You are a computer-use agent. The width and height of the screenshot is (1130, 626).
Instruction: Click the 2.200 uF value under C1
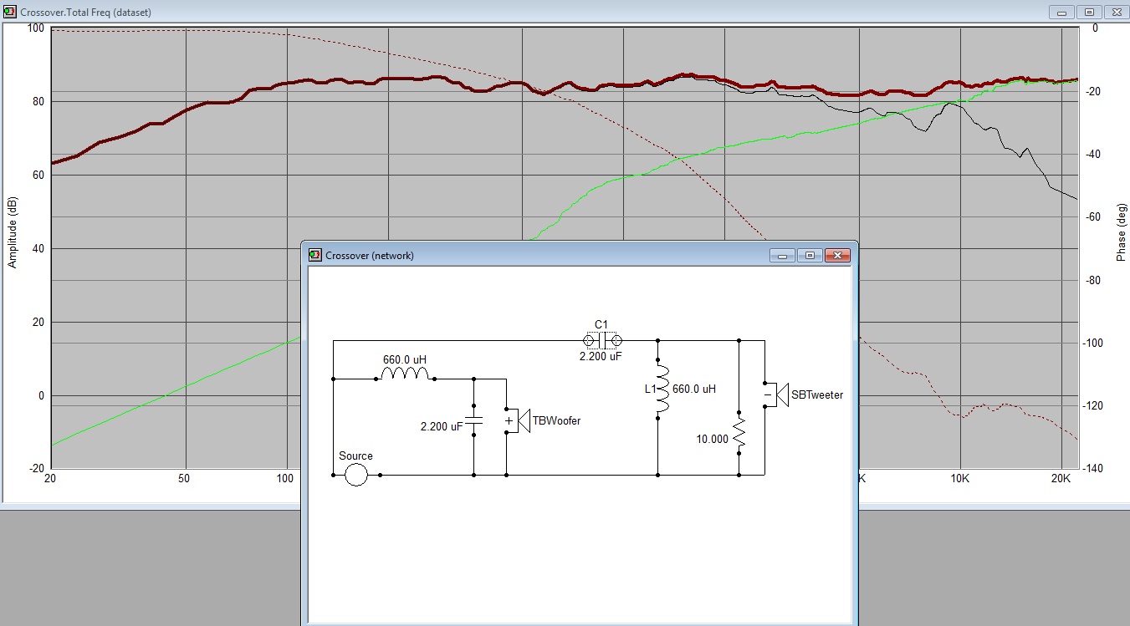click(x=601, y=356)
